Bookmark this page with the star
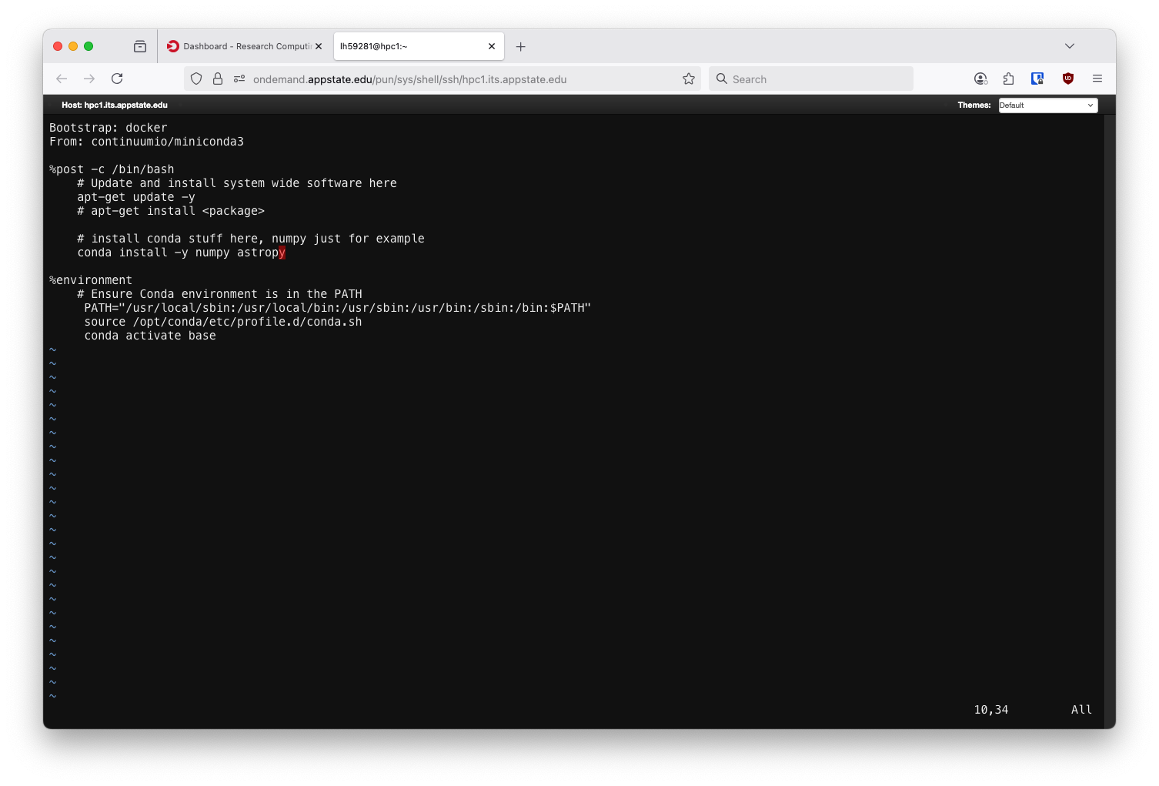Image resolution: width=1159 pixels, height=786 pixels. point(689,79)
